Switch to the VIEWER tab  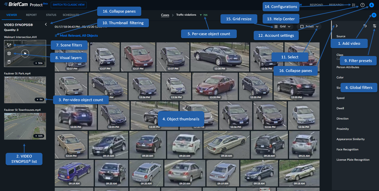click(x=12, y=15)
